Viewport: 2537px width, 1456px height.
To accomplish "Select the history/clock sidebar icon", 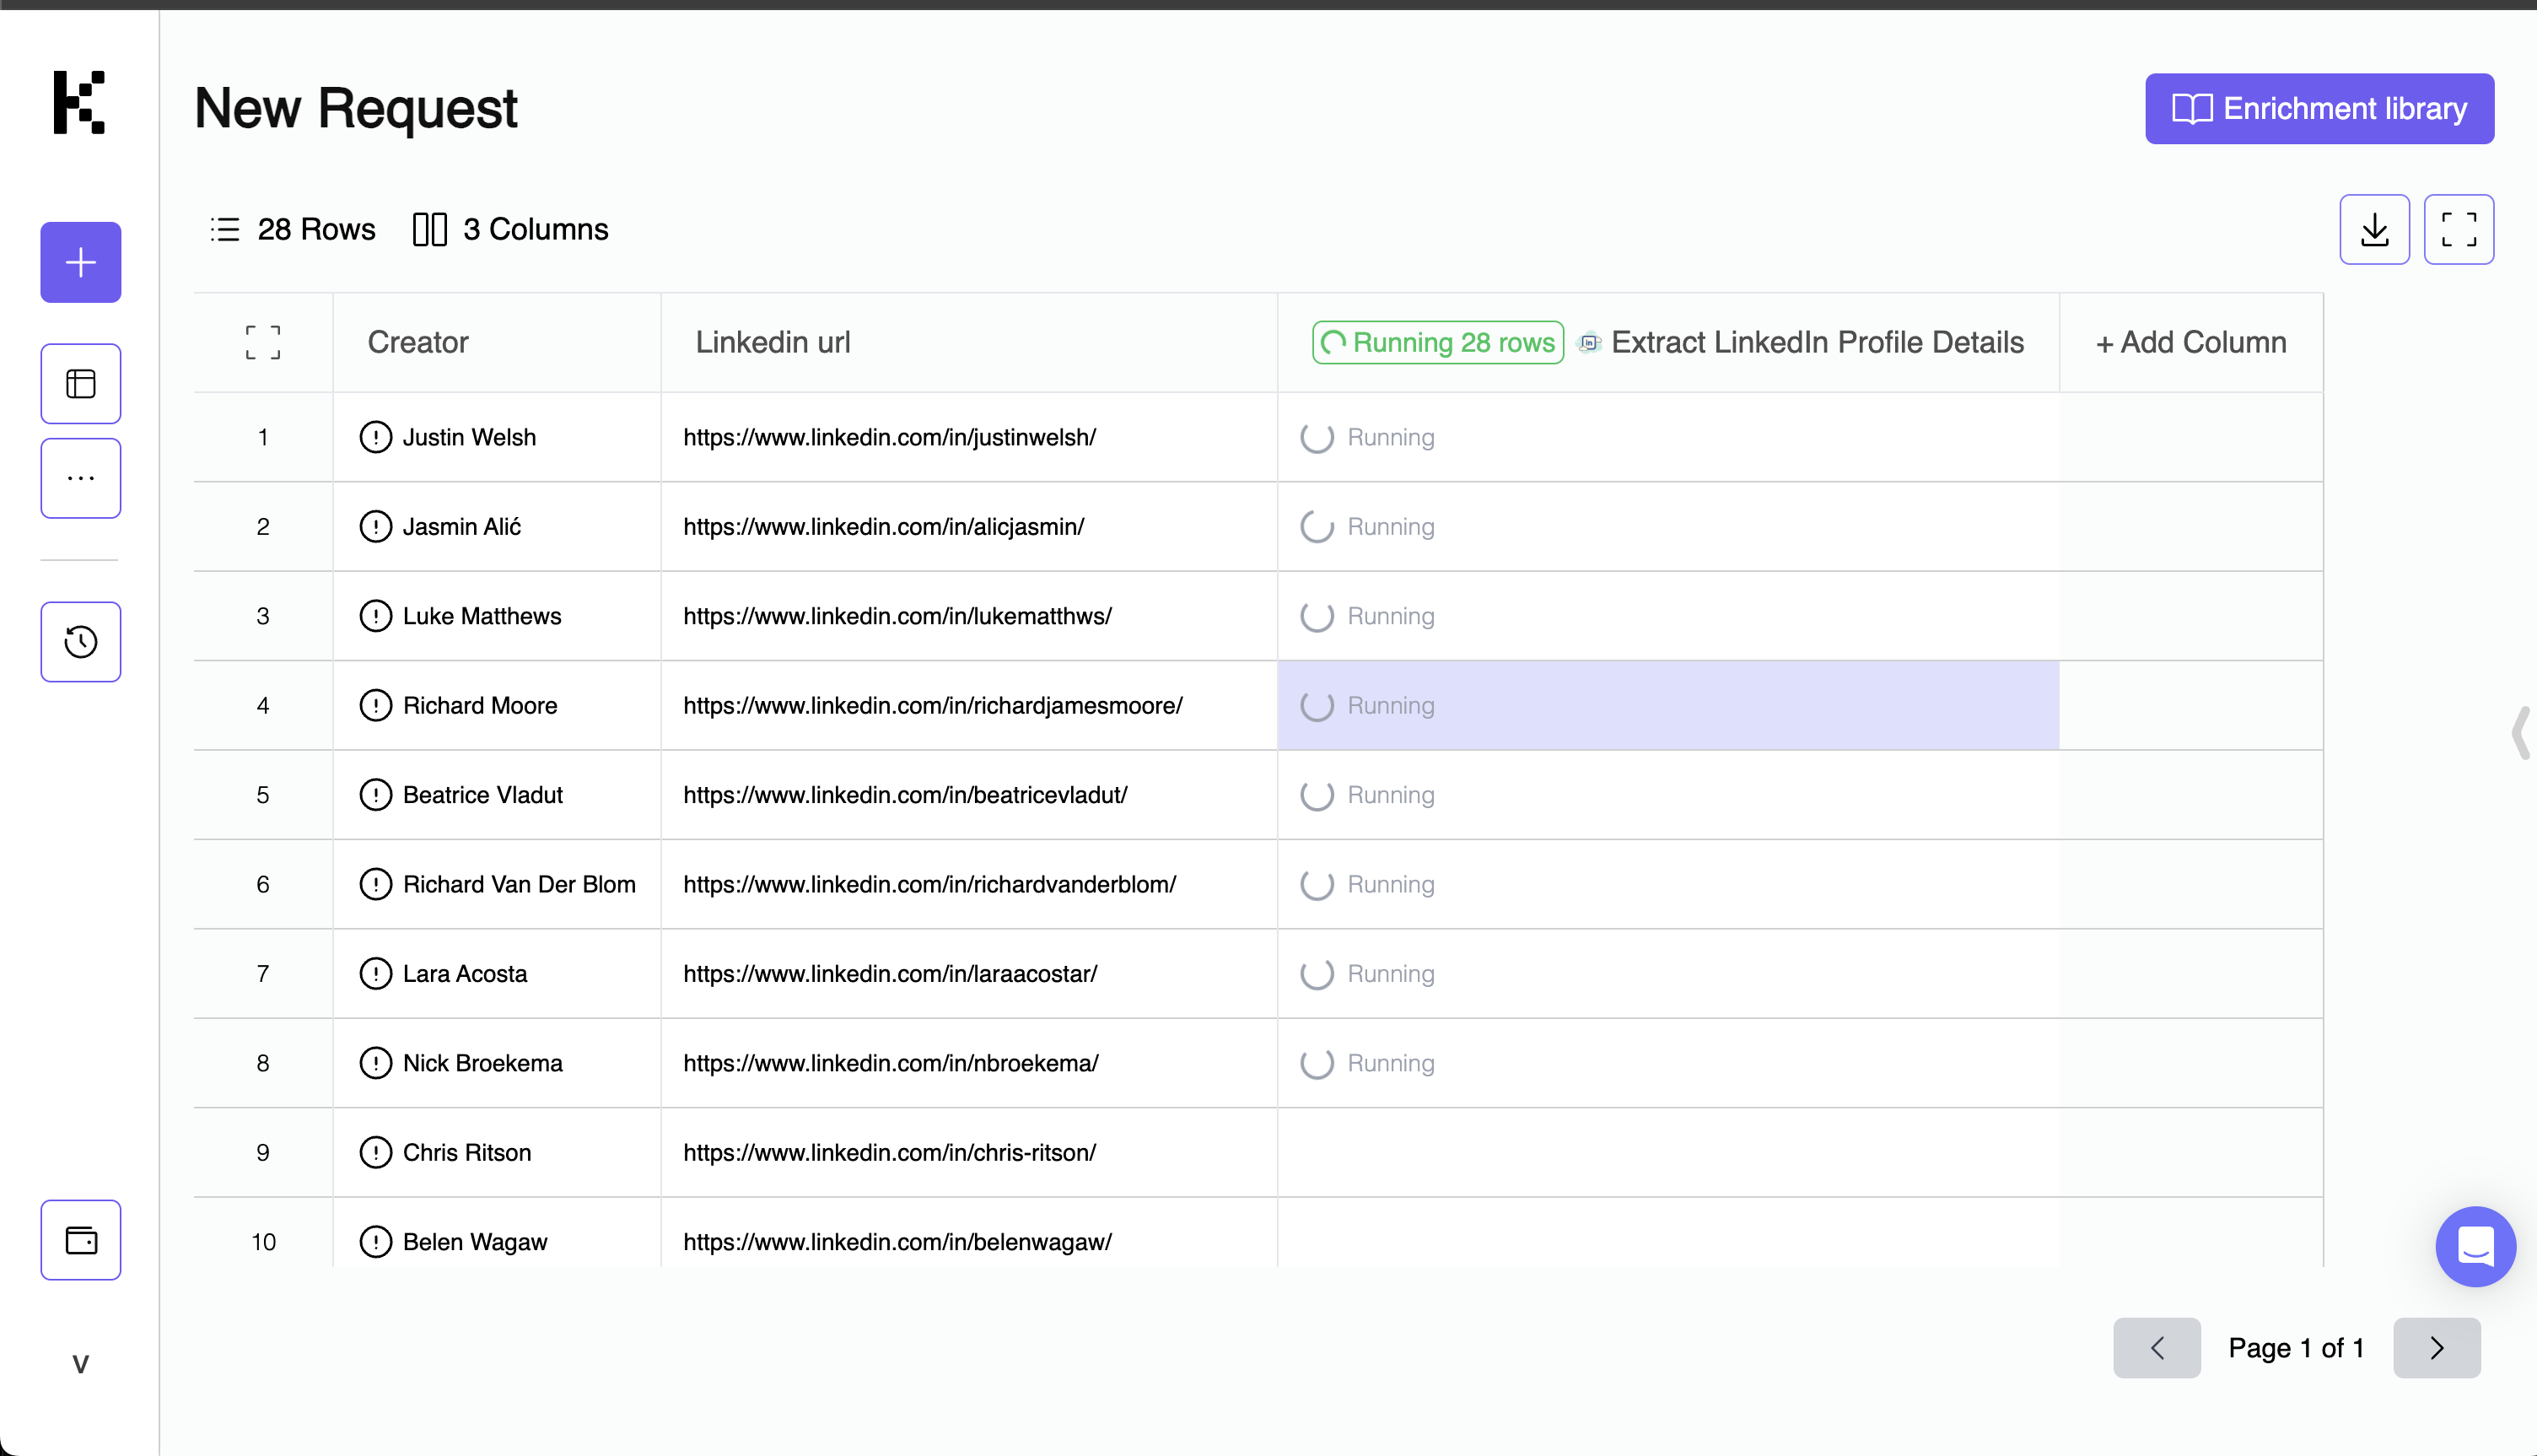I will point(80,642).
